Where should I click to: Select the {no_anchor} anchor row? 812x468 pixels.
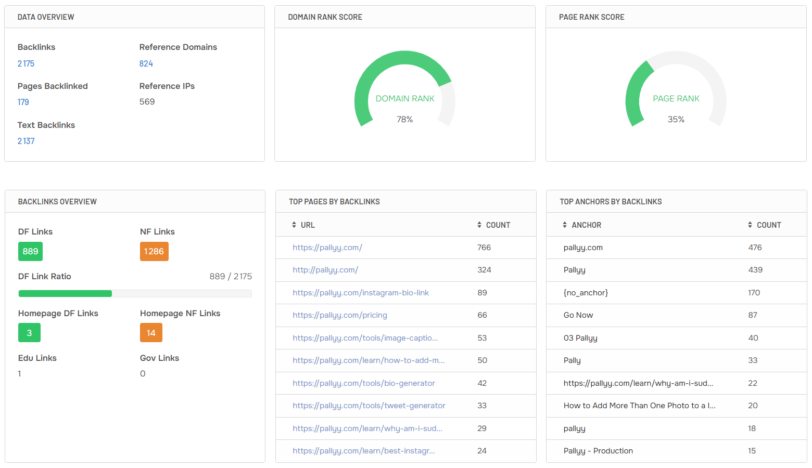click(677, 293)
